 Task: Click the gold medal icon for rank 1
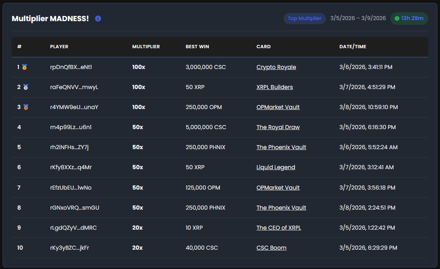[25, 67]
